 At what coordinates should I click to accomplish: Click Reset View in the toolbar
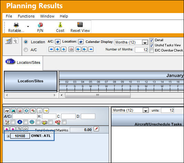click(x=80, y=27)
